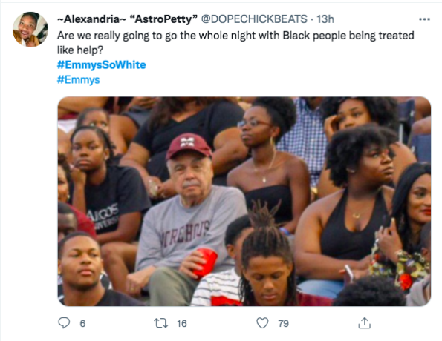The width and height of the screenshot is (442, 341).
Task: Open the three-dot more options menu
Action: (424, 19)
